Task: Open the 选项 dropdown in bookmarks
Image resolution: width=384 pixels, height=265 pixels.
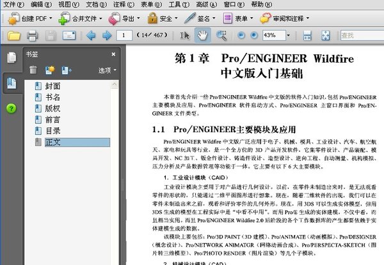Action: 108,70
